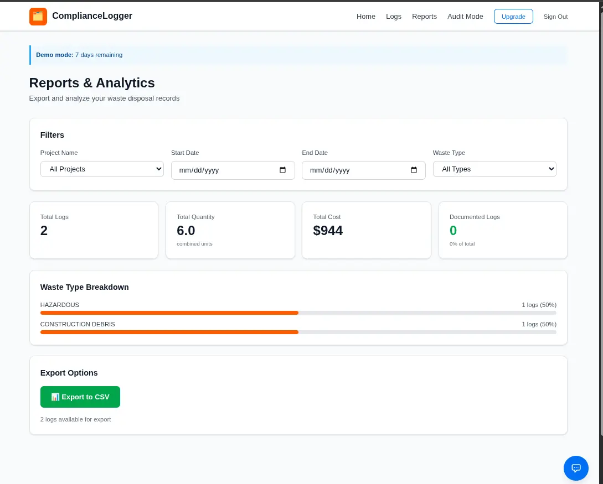Click the HAZARDOUS progress bar
This screenshot has width=603, height=484.
(x=298, y=313)
